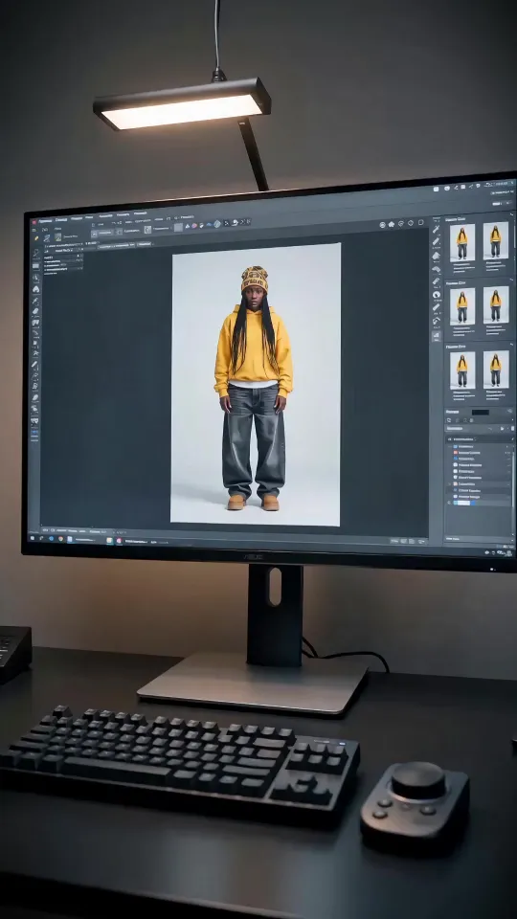Click the model photo on the canvas
Screen dimensions: 517x919
pyautogui.click(x=255, y=384)
